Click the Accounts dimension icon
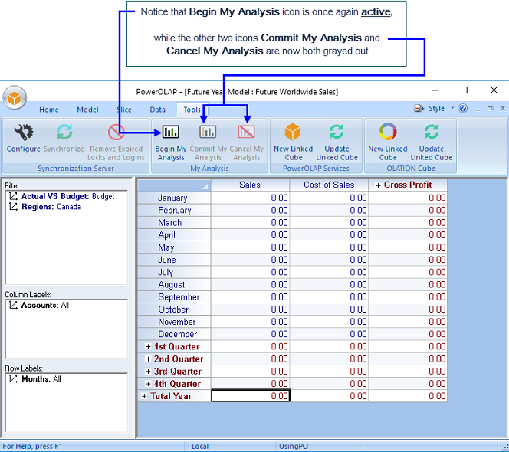 pyautogui.click(x=13, y=306)
